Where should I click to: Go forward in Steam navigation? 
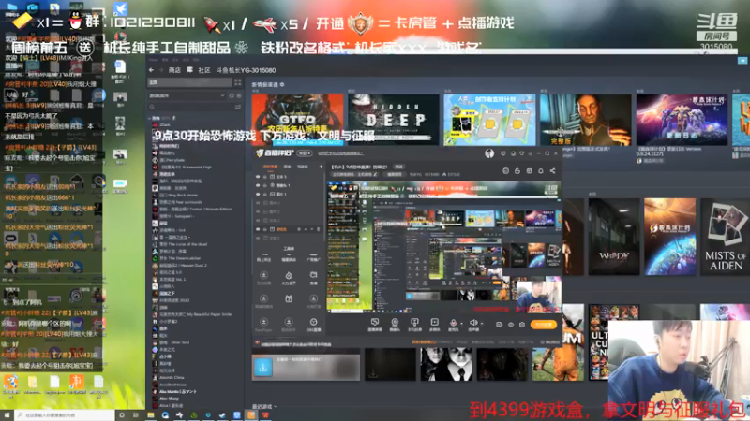(x=161, y=70)
